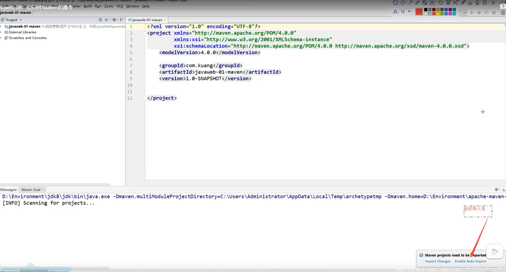Select the pencil drawing tool
The height and width of the screenshot is (272, 506).
click(417, 3)
